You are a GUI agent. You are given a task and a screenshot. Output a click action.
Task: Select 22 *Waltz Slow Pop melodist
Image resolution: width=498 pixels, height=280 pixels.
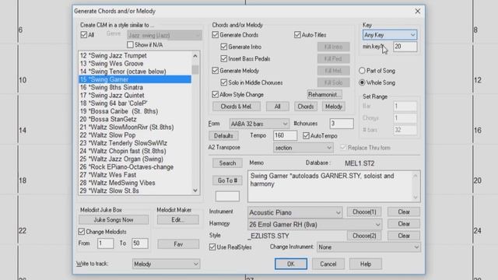(x=135, y=135)
